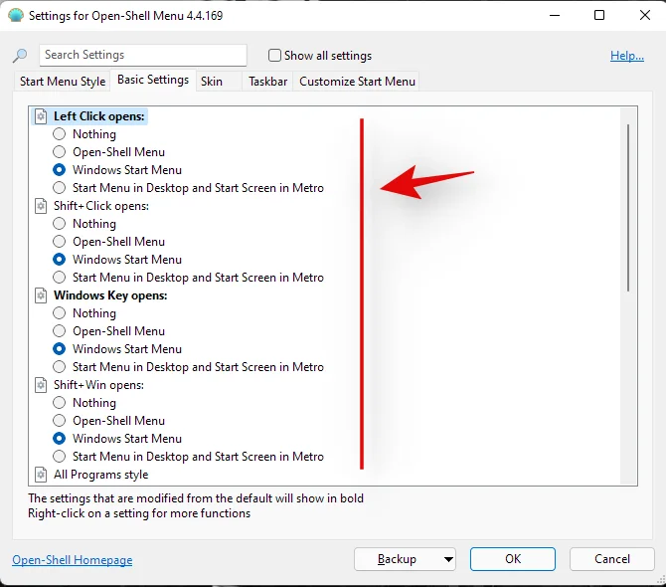Select Windows Start Menu under Windows Key opens
The height and width of the screenshot is (587, 666).
[x=59, y=349]
